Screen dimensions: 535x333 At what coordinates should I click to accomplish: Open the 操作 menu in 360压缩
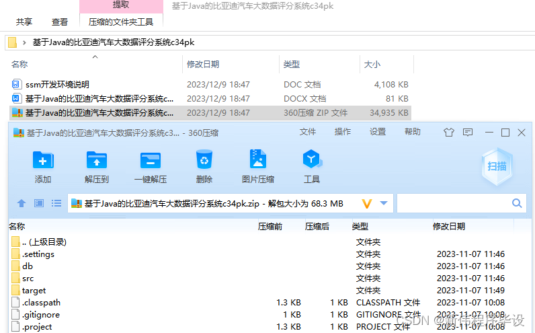pyautogui.click(x=343, y=132)
